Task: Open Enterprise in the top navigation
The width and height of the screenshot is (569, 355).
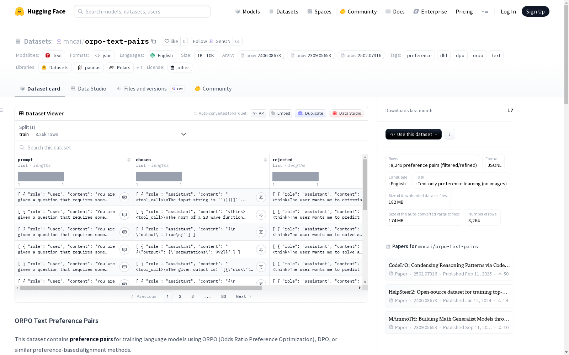Action: coord(430,11)
